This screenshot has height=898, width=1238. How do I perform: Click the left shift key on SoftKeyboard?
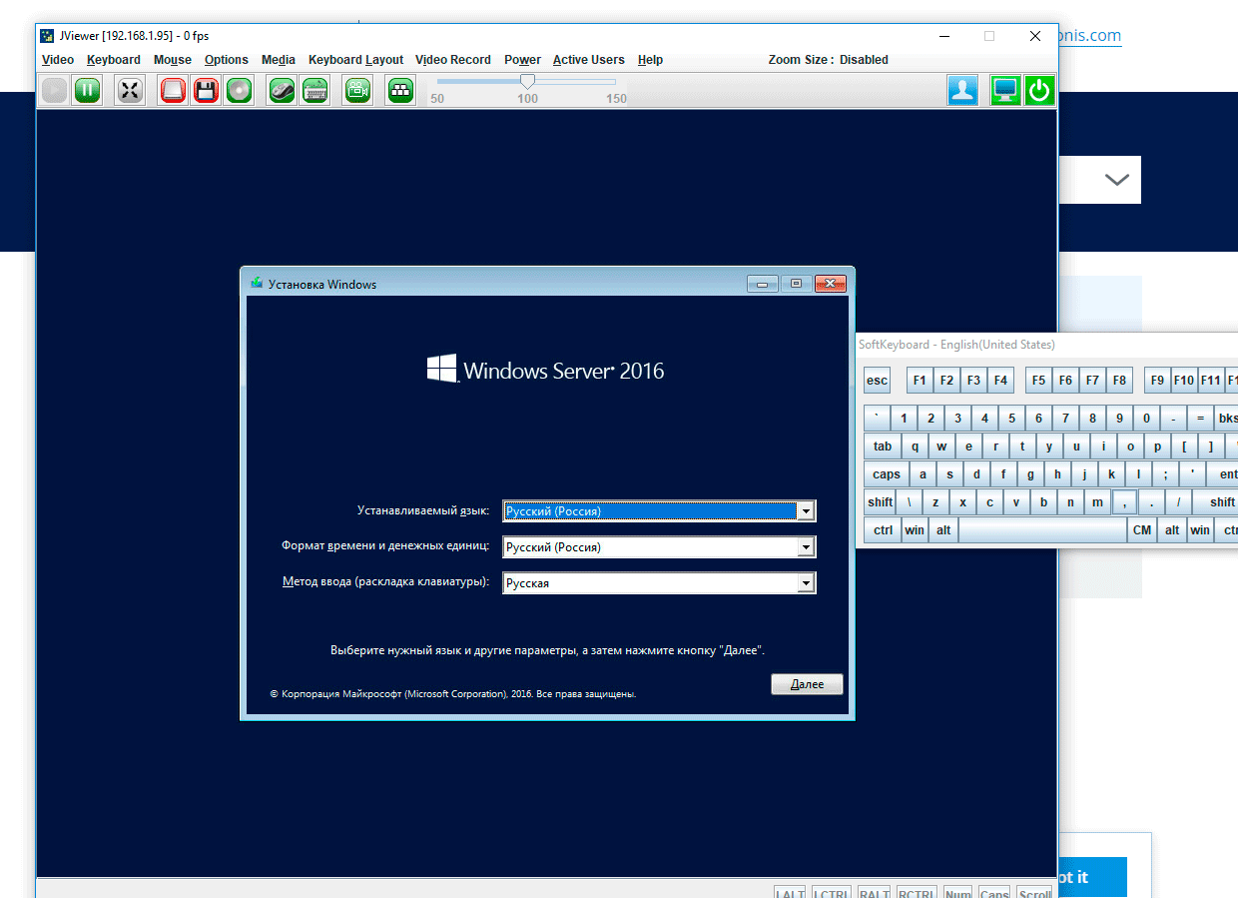(x=880, y=502)
